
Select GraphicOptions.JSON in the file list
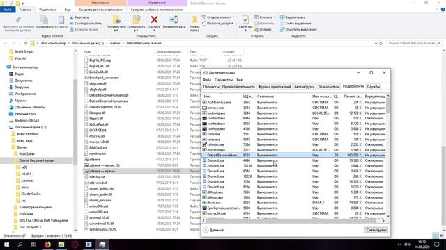pos(105,107)
